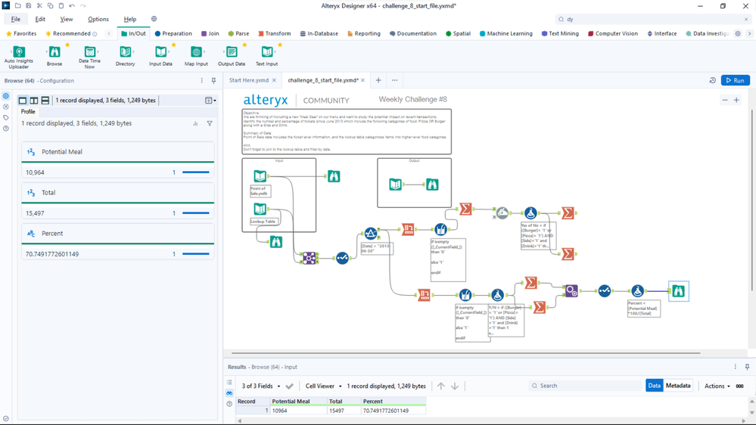Pin the Configuration window
This screenshot has width=756, height=425.
(213, 80)
